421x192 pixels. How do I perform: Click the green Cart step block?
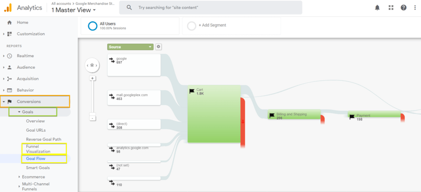[x=214, y=114]
